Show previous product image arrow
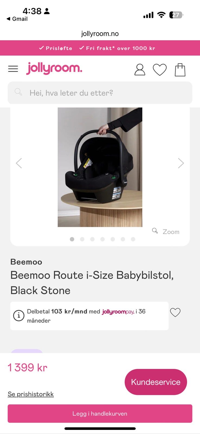This screenshot has height=434, width=200. pyautogui.click(x=19, y=163)
